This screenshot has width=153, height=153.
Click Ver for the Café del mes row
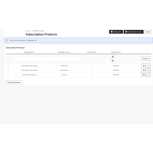coord(145,66)
